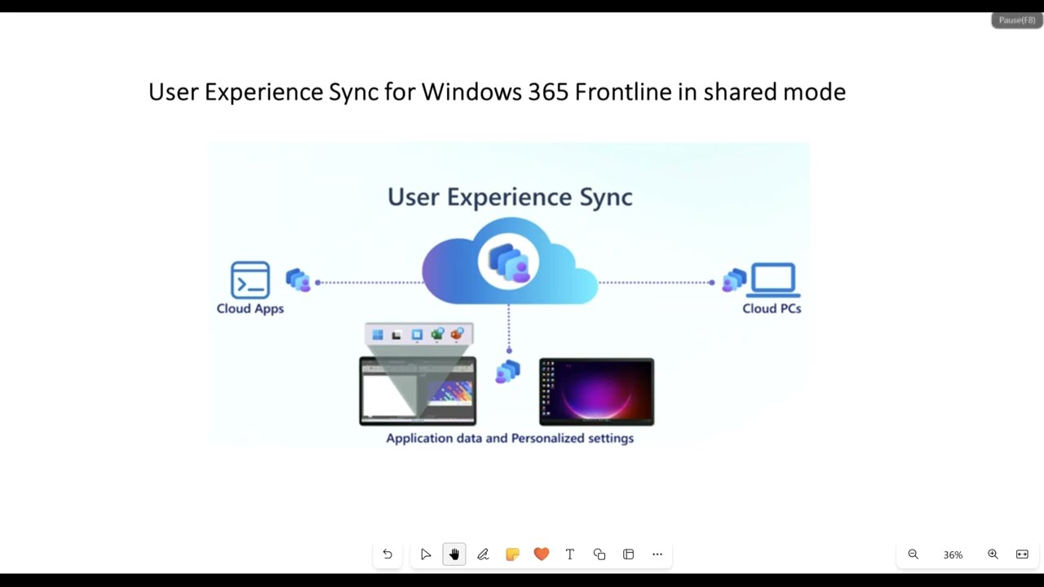The height and width of the screenshot is (587, 1044).
Task: Click the 'Cloud Apps' label
Action: (250, 309)
